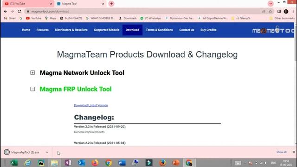This screenshot has height=167, width=297.
Task: Switch to the (73) YouTube tab
Action: click(27, 4)
